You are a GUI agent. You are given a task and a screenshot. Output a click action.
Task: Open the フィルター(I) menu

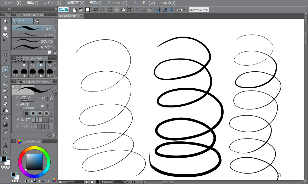[x=117, y=3]
